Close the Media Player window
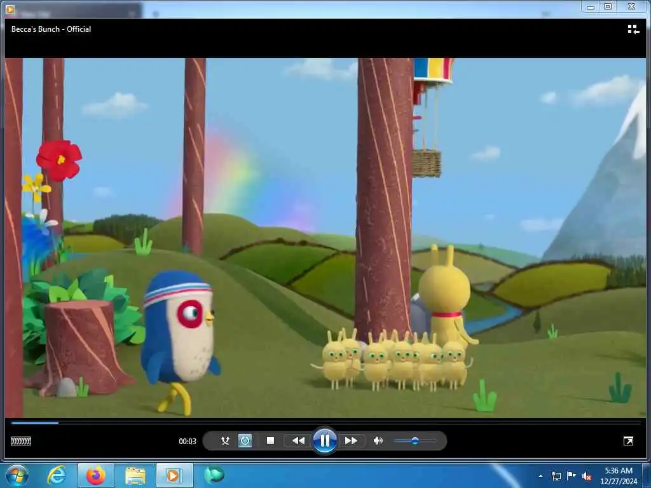The width and height of the screenshot is (651, 488). 631,6
